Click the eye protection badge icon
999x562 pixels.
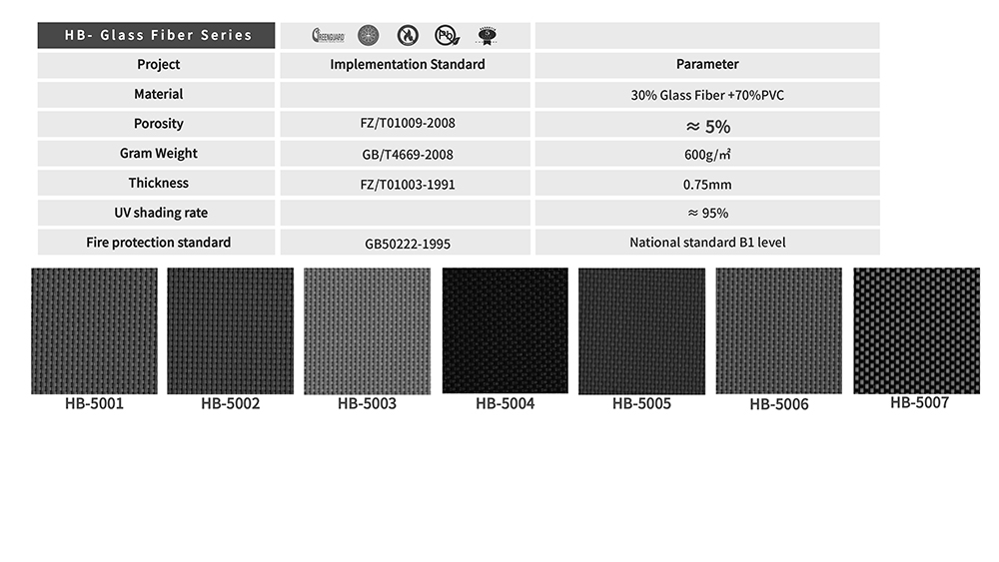[487, 36]
